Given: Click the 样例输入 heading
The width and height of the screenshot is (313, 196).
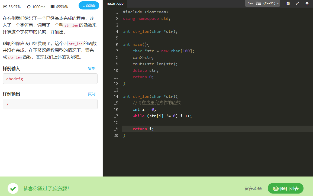Looking at the screenshot, I should [11, 68].
